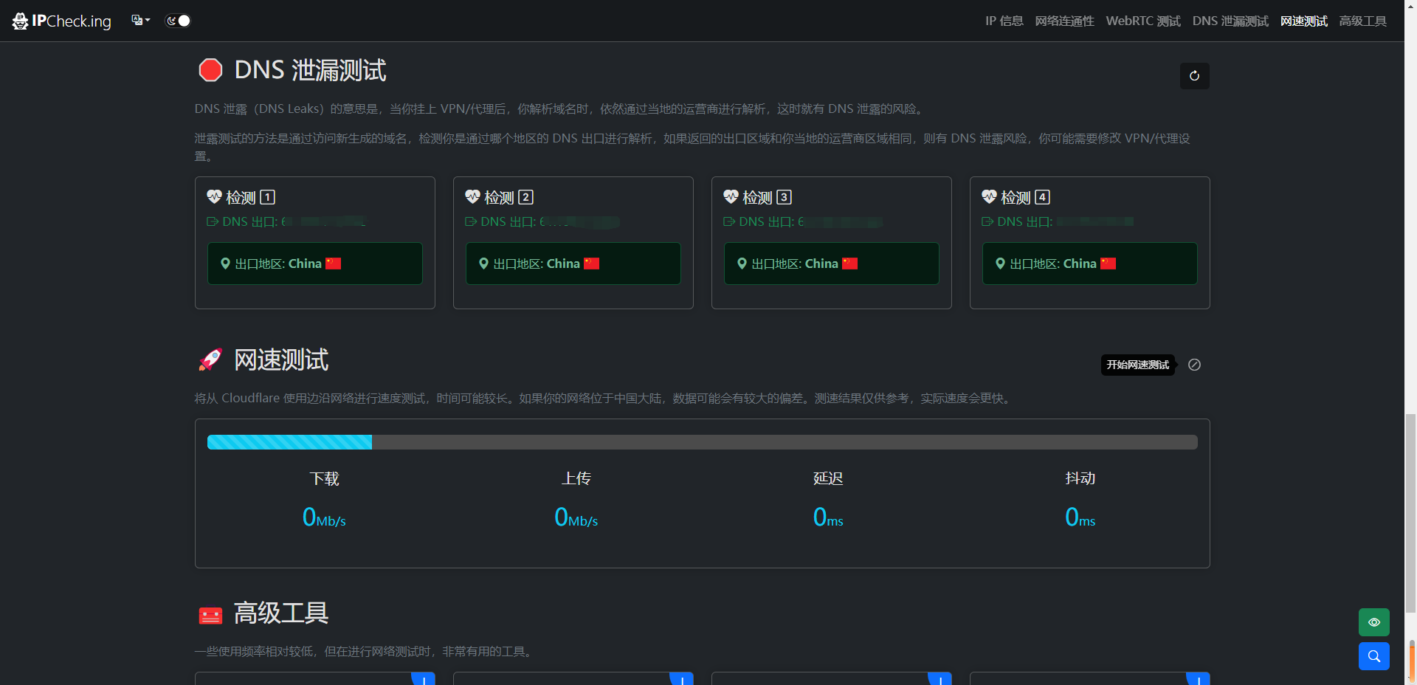Click the rocket icon beside 网速测试

tap(210, 360)
